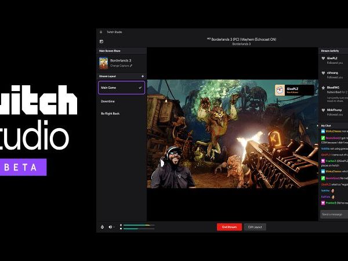
Task: Click the Twitch Studio title text
Action: [x=114, y=32]
